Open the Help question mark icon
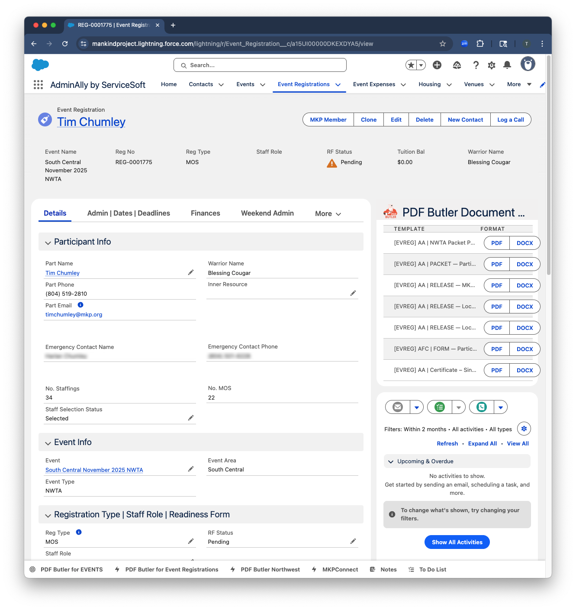Image resolution: width=576 pixels, height=610 pixels. [476, 65]
